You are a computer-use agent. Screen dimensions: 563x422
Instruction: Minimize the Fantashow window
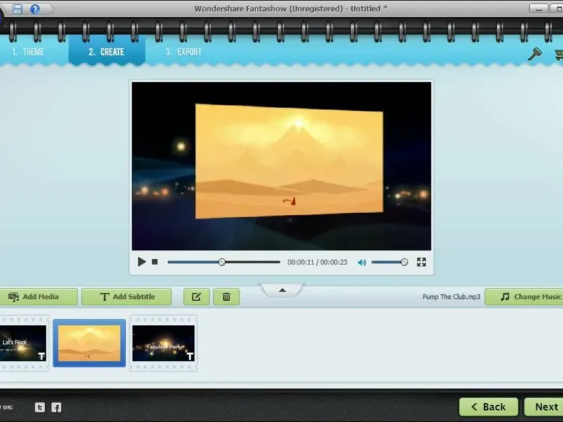click(538, 9)
